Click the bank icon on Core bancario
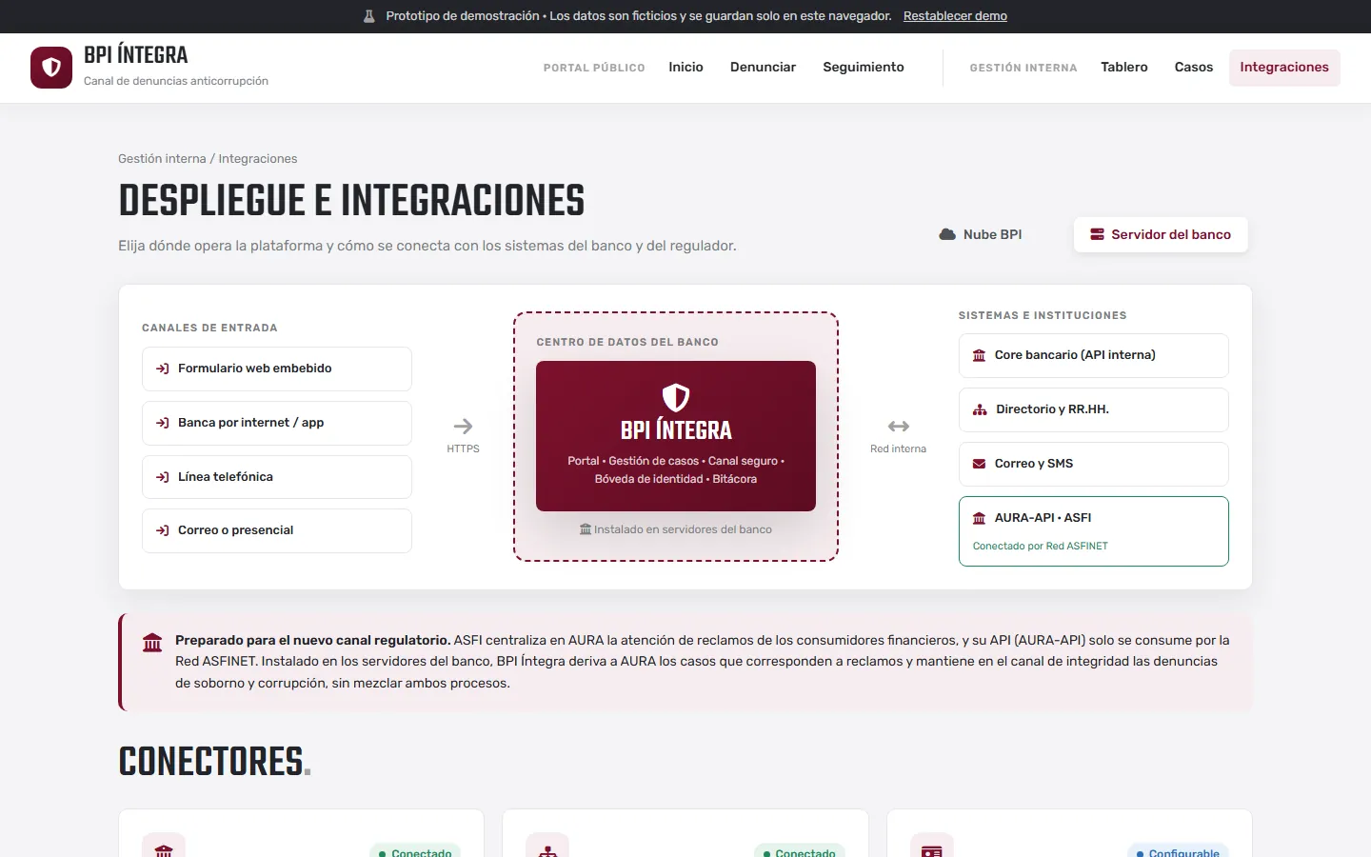1371x857 pixels. tap(979, 355)
